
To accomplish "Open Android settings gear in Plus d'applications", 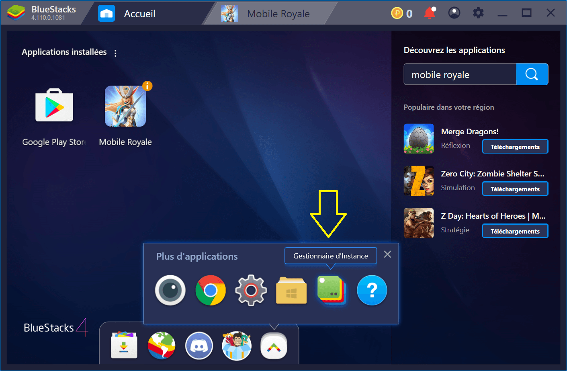I will 251,290.
